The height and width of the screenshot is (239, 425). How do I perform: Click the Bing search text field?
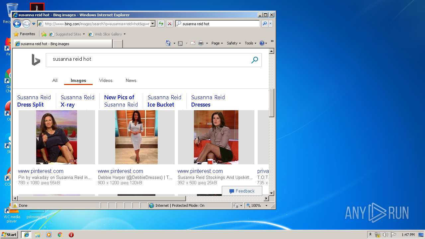pyautogui.click(x=148, y=60)
